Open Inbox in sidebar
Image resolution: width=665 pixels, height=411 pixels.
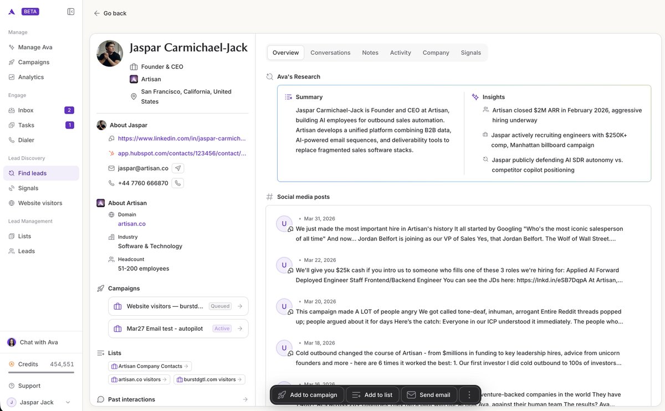pos(41,110)
